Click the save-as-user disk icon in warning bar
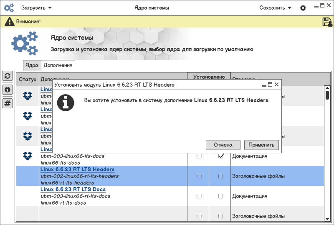334x225 pixels. click(327, 22)
